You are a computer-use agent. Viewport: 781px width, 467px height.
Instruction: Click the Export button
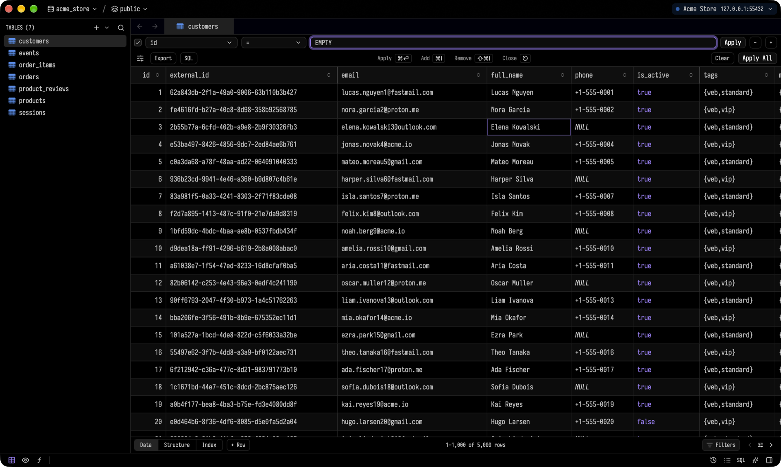(x=163, y=58)
